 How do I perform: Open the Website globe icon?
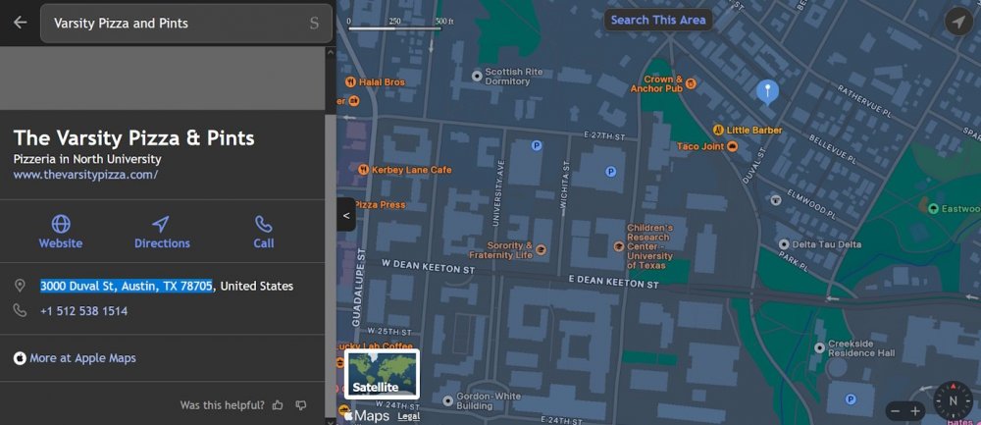point(61,225)
